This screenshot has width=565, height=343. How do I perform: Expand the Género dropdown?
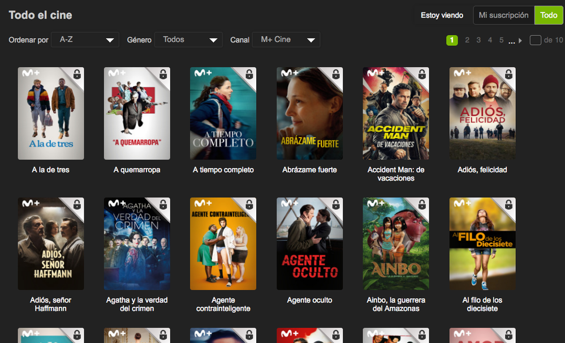pyautogui.click(x=188, y=40)
